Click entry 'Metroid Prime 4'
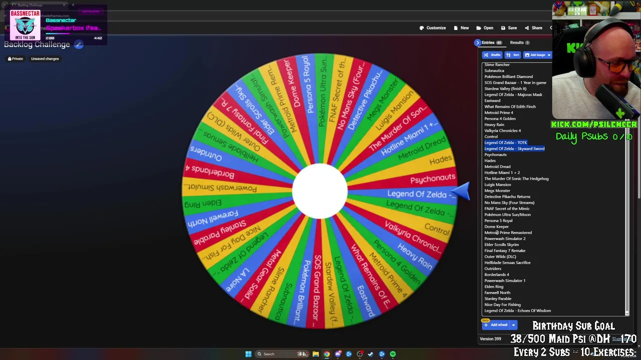 point(499,112)
